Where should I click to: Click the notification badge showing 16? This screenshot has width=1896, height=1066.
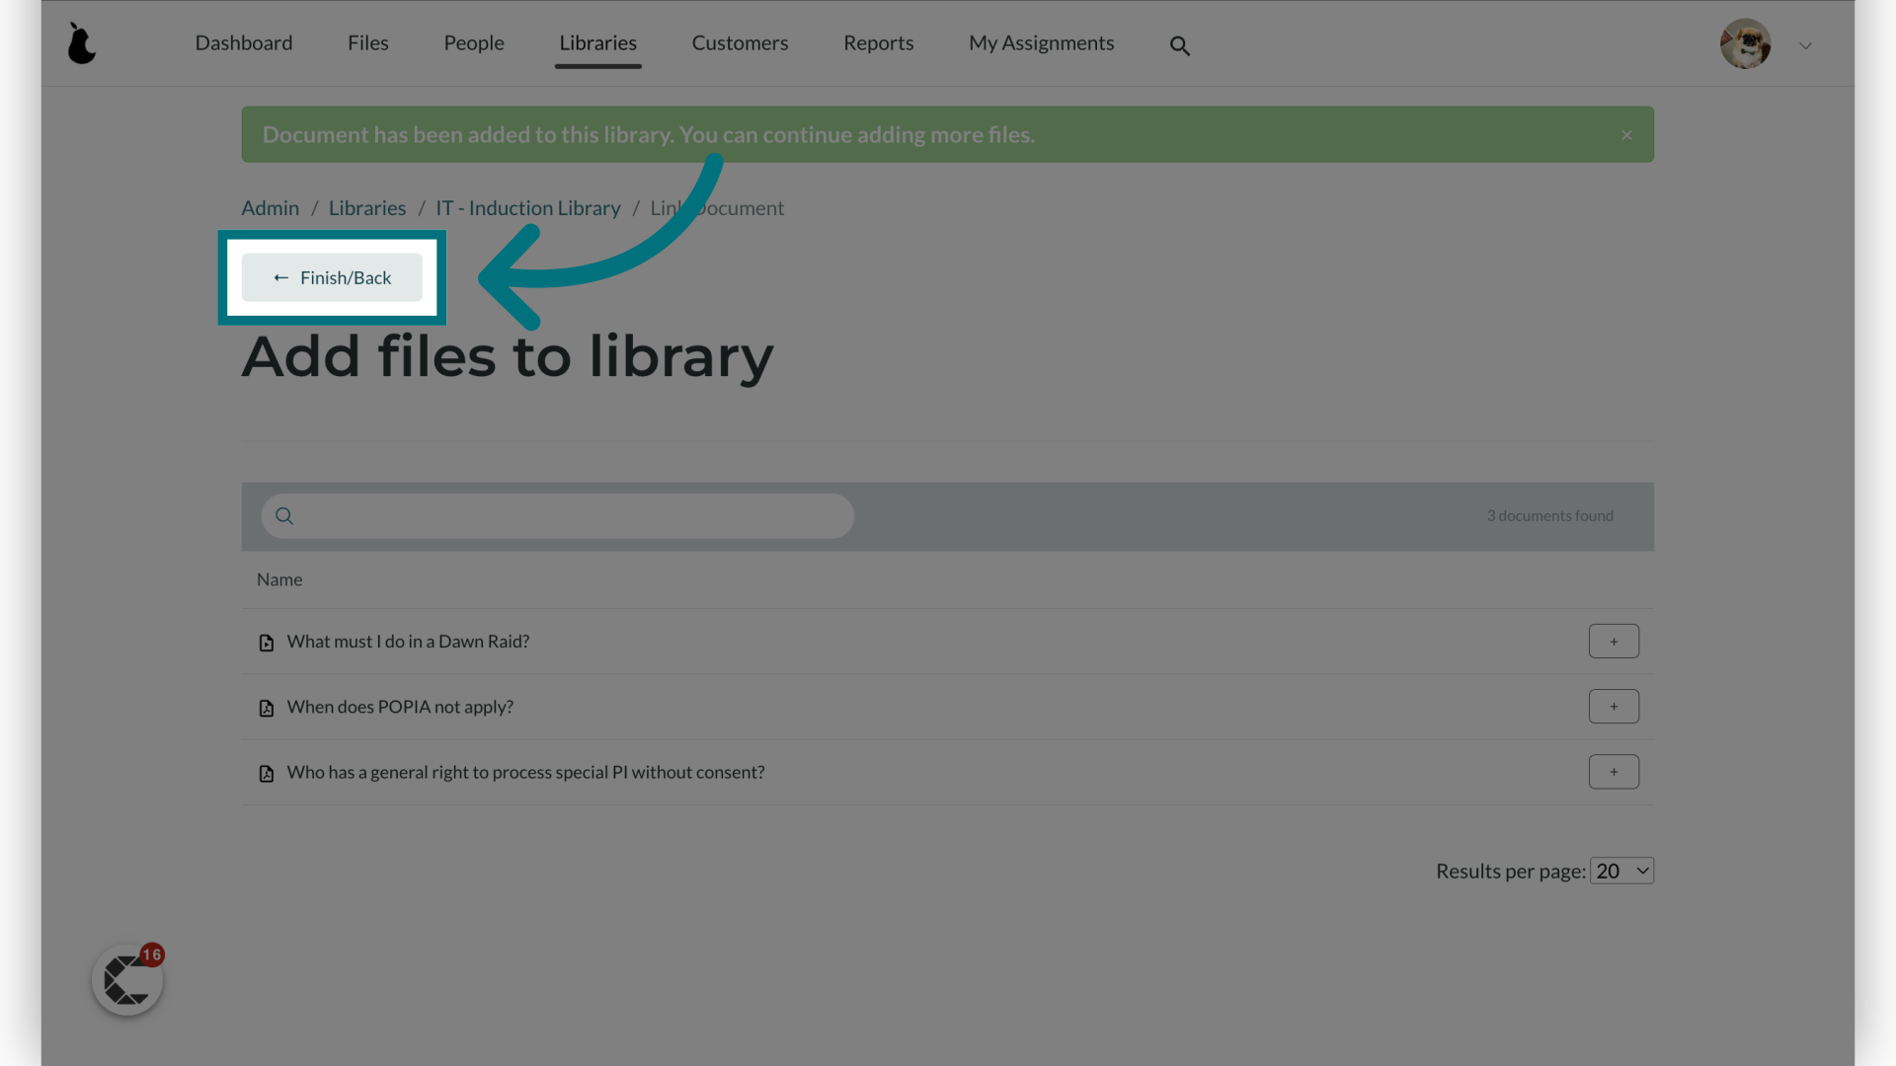pos(151,954)
